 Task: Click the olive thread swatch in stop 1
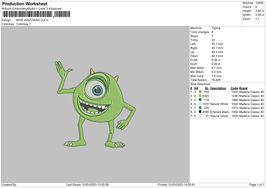(200, 92)
